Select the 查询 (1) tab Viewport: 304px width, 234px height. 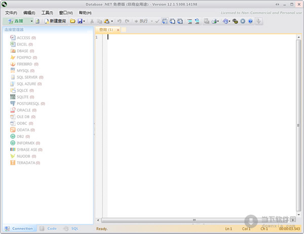point(106,30)
